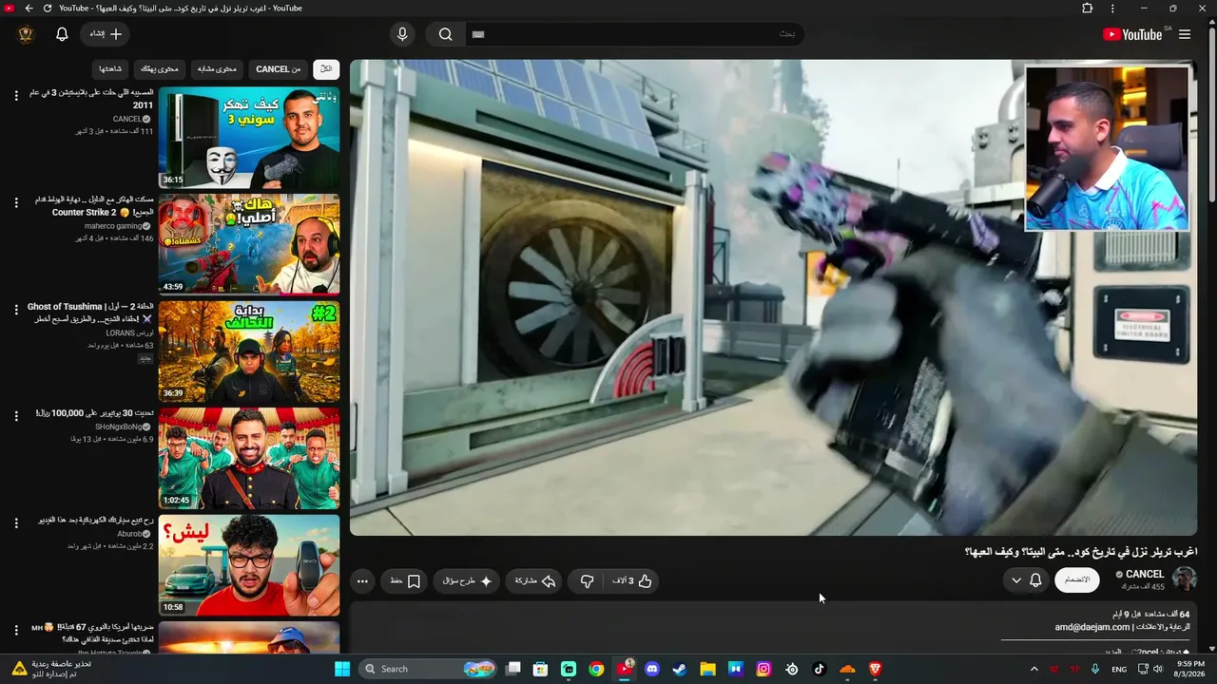Select the 'محتوى مشابه' filter chip

coord(218,69)
